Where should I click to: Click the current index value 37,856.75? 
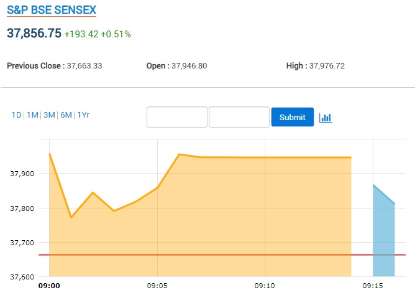[34, 34]
